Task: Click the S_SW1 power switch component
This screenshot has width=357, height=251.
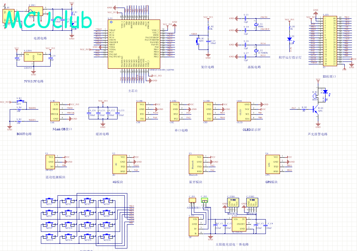Action: coord(36,11)
